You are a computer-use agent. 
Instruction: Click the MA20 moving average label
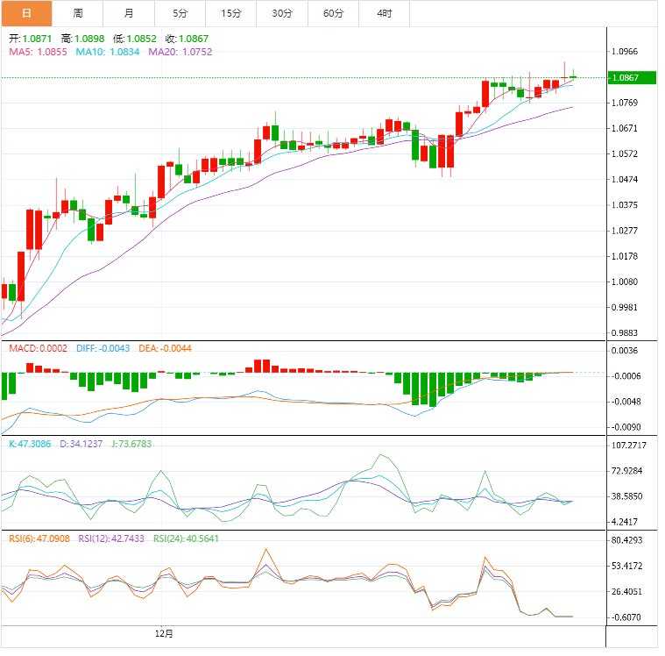tap(180, 53)
